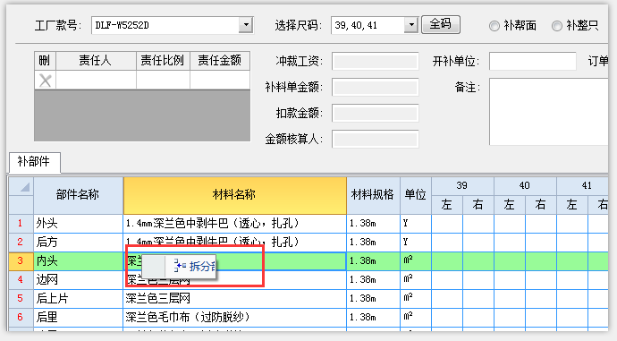Click the 1.38m spec in 外头 row
Screen dimensions: 617x341
(374, 224)
